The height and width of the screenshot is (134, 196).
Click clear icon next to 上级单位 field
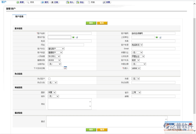(x=160, y=37)
